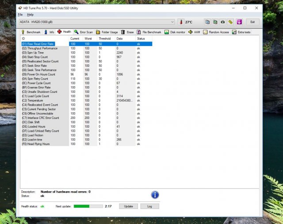283x224 pixels.
Task: Sort by the Worst column header
Action: [90, 38]
